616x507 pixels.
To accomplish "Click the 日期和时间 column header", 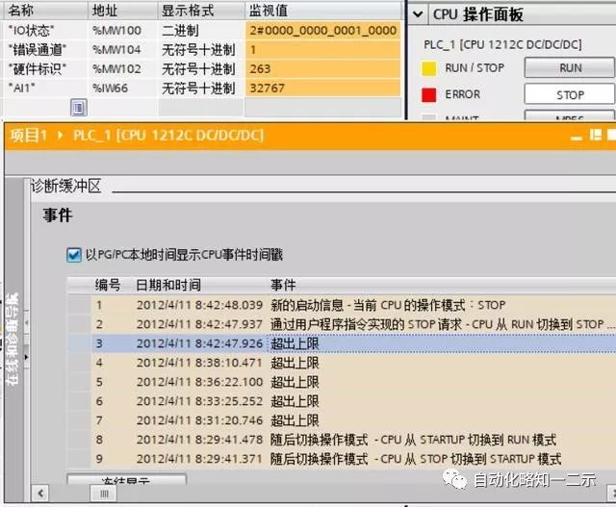I will coord(168,286).
